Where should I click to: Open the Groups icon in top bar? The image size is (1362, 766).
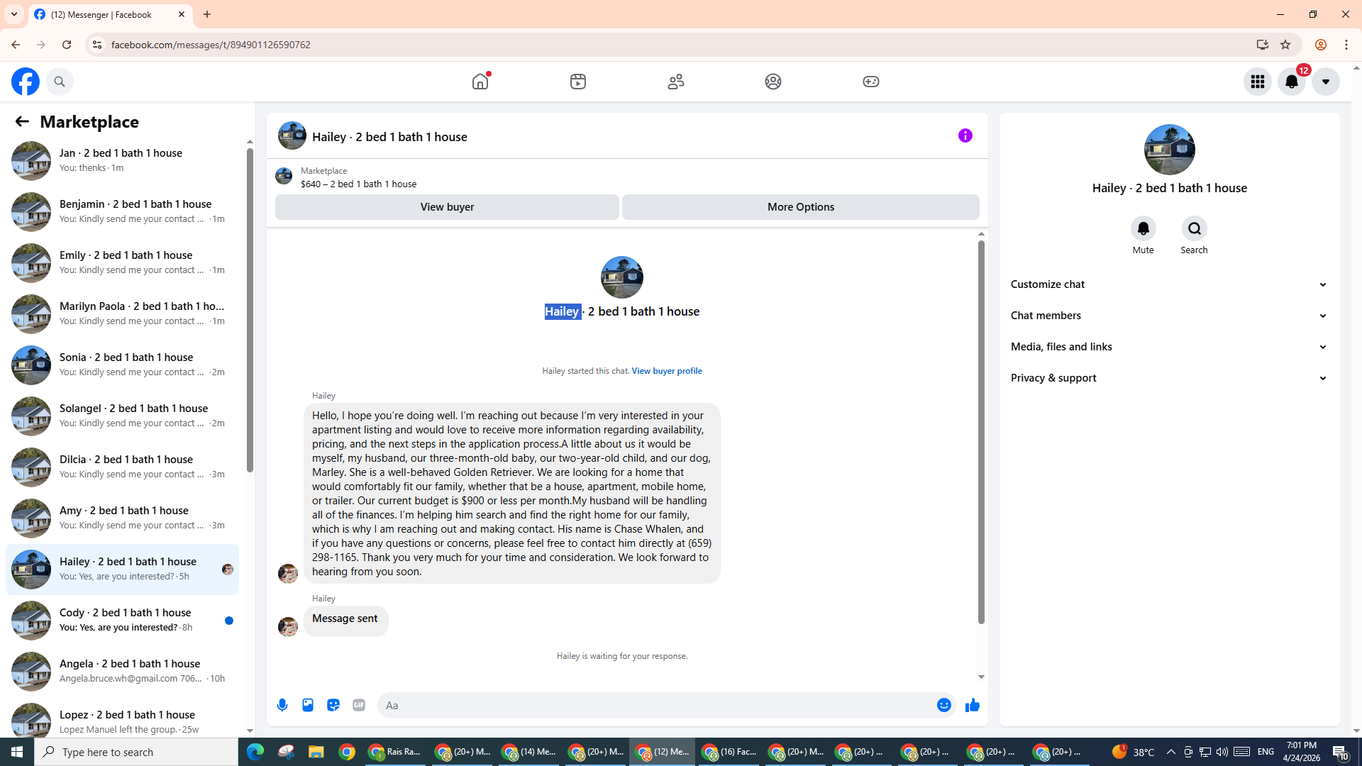click(773, 81)
